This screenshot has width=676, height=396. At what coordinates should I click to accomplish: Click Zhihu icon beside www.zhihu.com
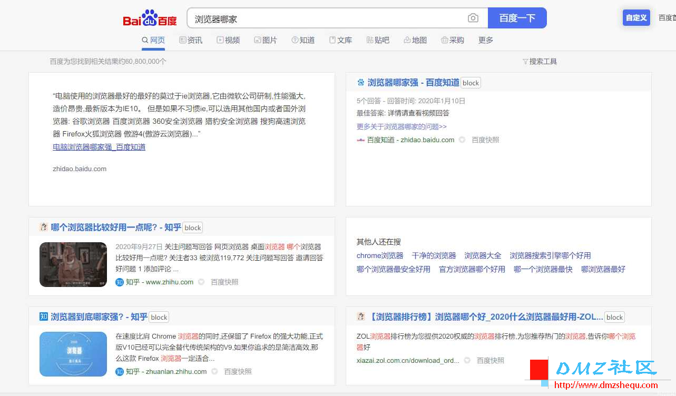pyautogui.click(x=120, y=282)
